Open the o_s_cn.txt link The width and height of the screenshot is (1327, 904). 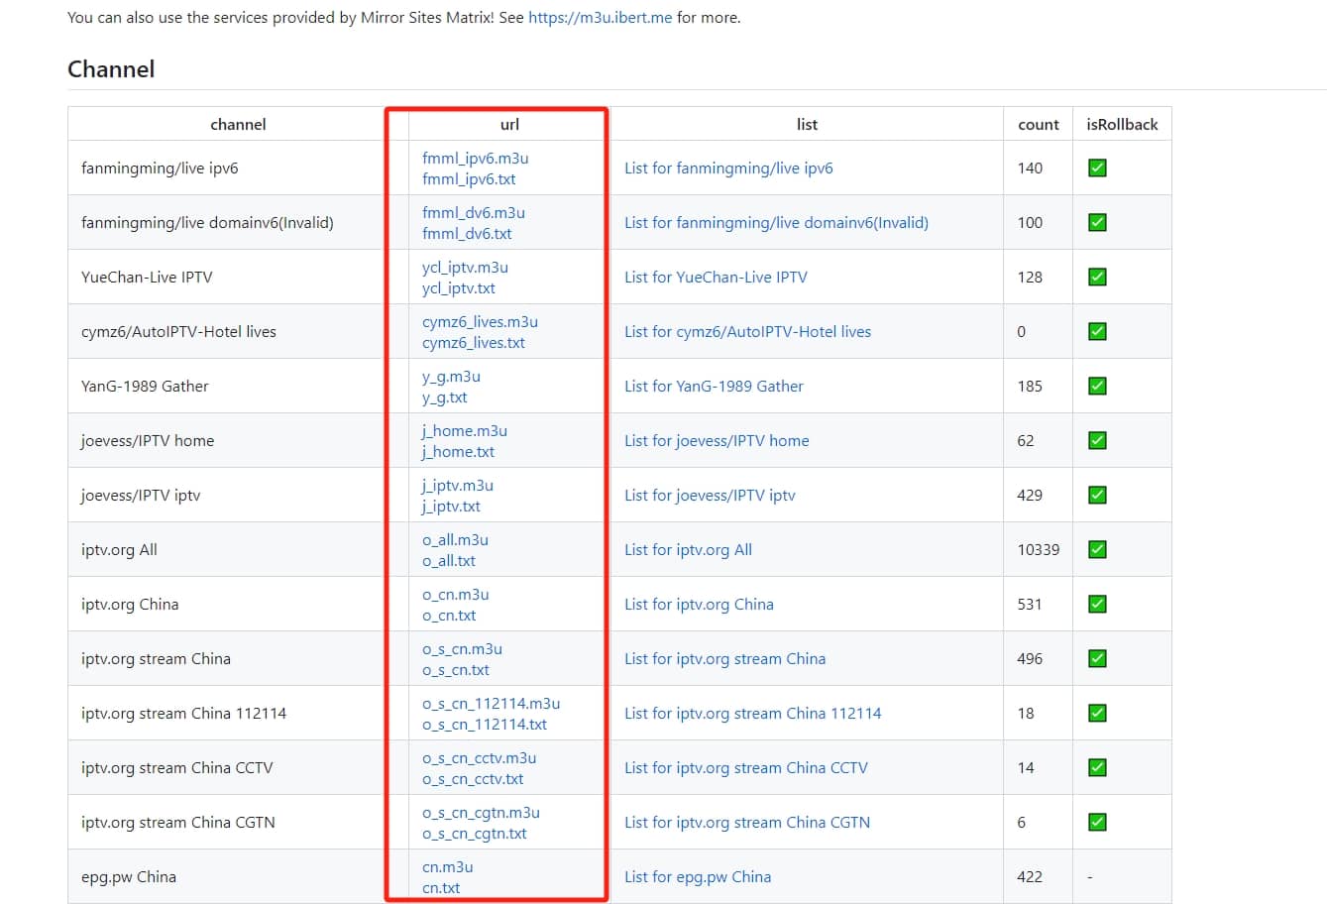tap(456, 669)
